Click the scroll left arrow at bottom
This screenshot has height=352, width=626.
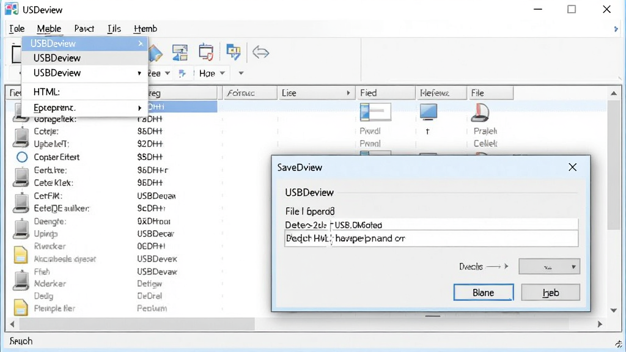tap(12, 324)
